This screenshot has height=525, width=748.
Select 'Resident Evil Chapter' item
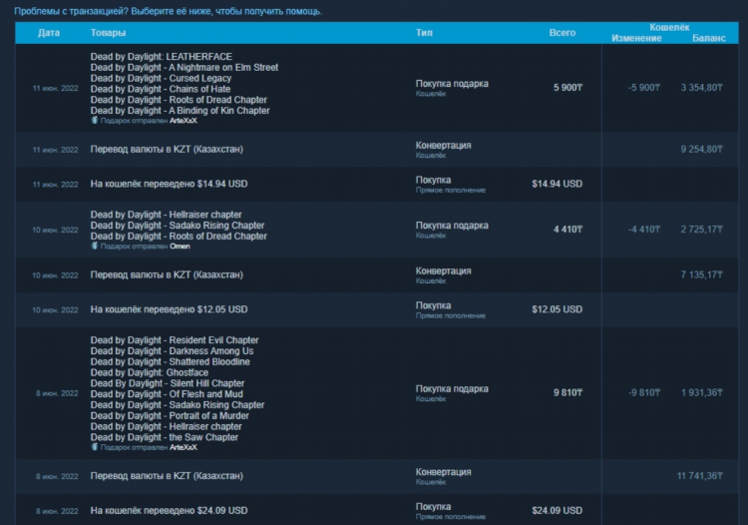[175, 340]
